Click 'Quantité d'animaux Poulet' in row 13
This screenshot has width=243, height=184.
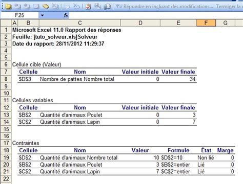click(x=71, y=115)
